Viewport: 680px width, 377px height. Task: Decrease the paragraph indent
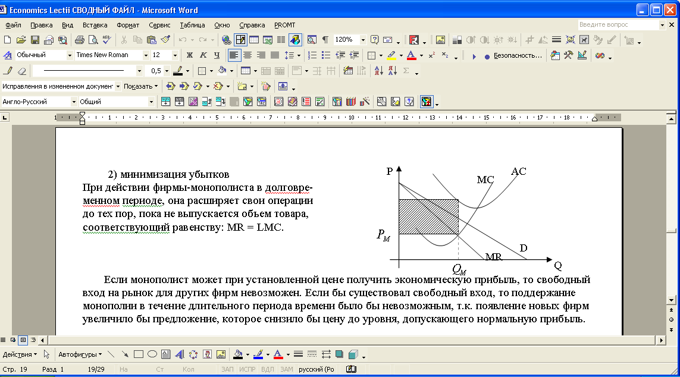(340, 55)
